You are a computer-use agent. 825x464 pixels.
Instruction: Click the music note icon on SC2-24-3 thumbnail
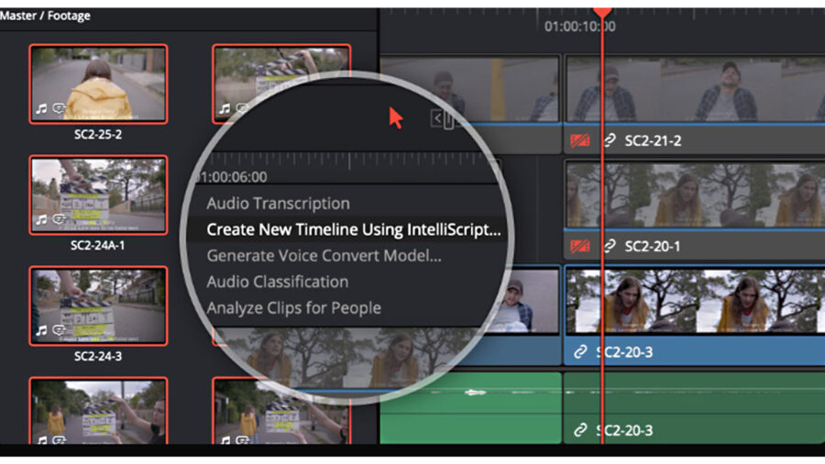pos(41,330)
